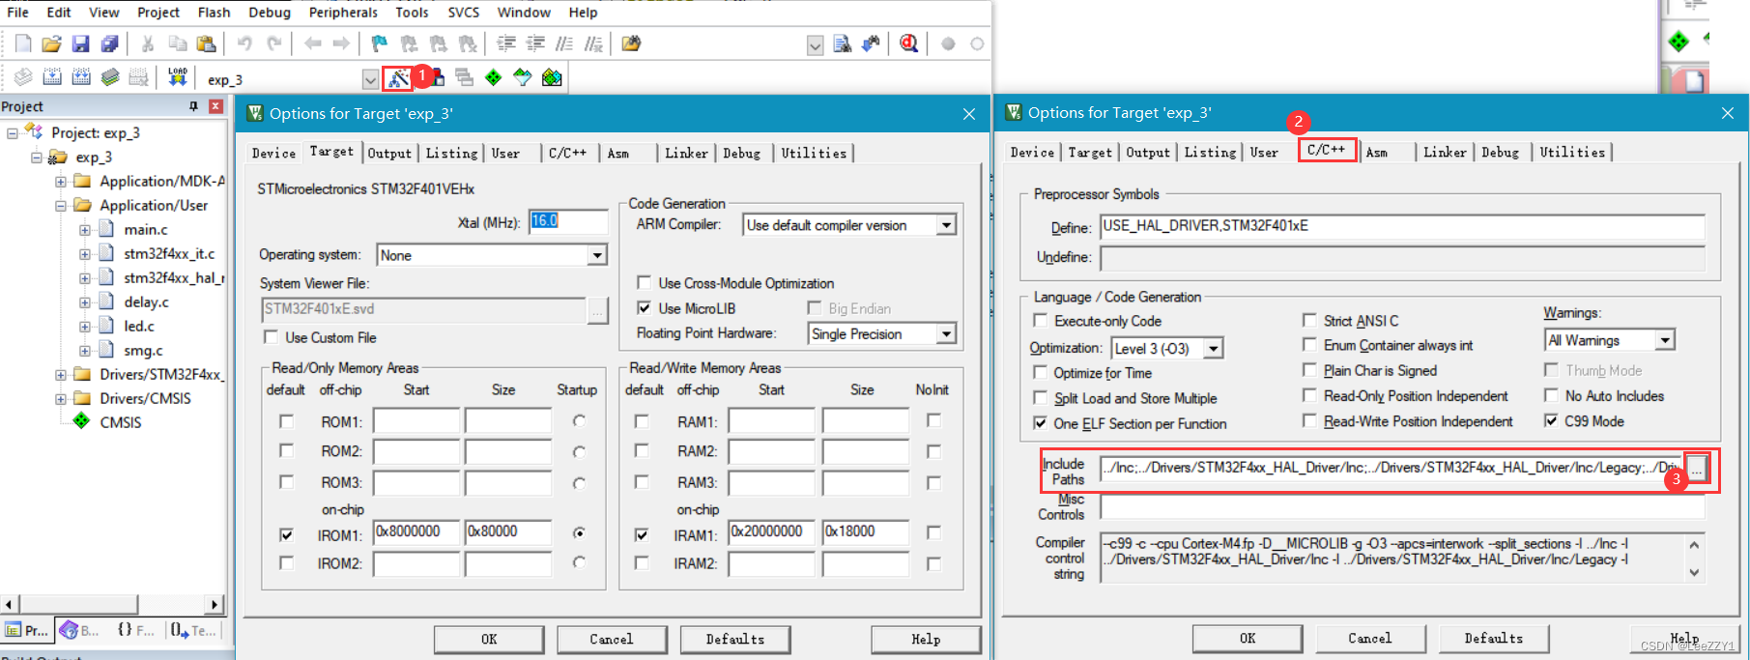
Task: Open the ARM Compiler version dropdown
Action: pos(946,225)
